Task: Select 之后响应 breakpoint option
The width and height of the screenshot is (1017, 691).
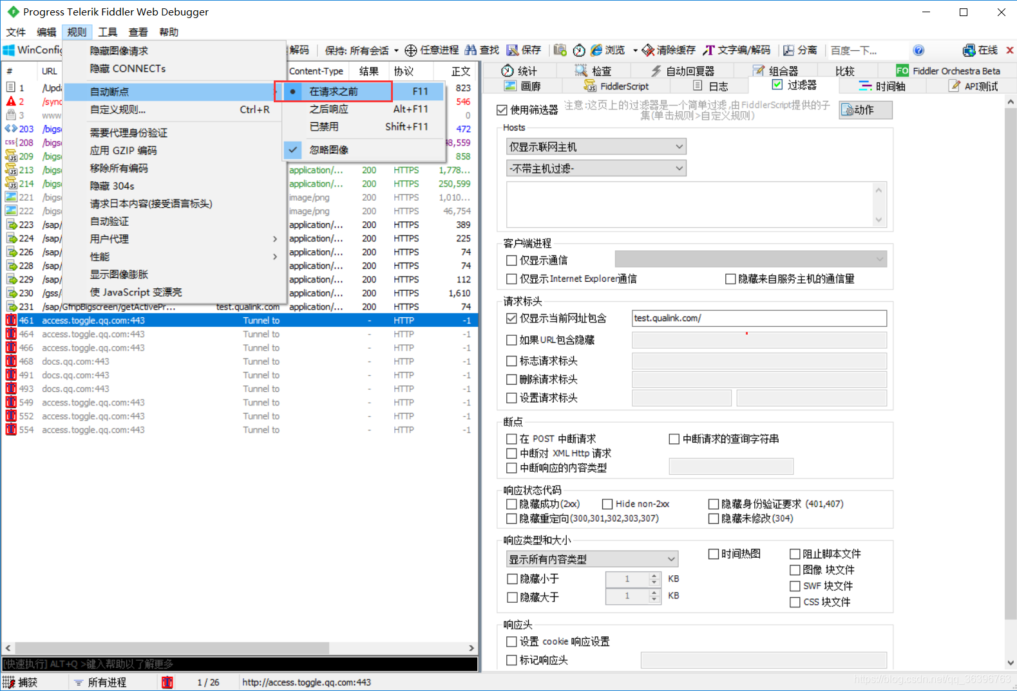Action: tap(365, 109)
